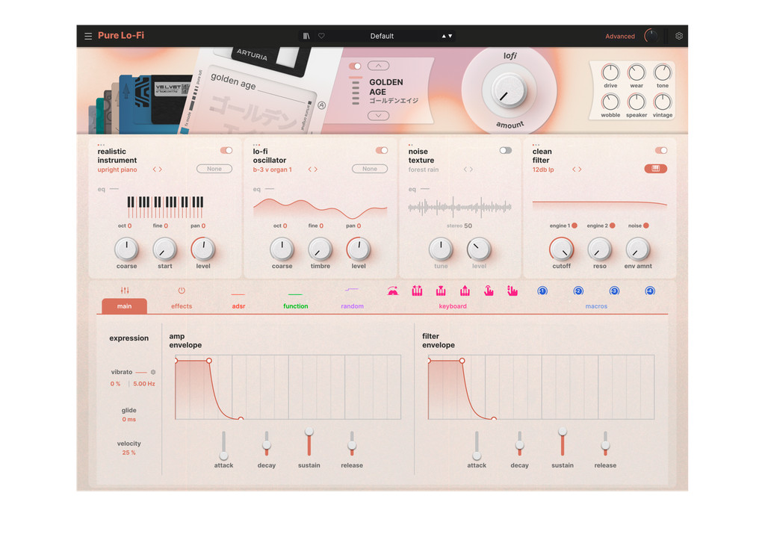Click the main tab mixer icon
This screenshot has width=765, height=534.
(x=125, y=291)
